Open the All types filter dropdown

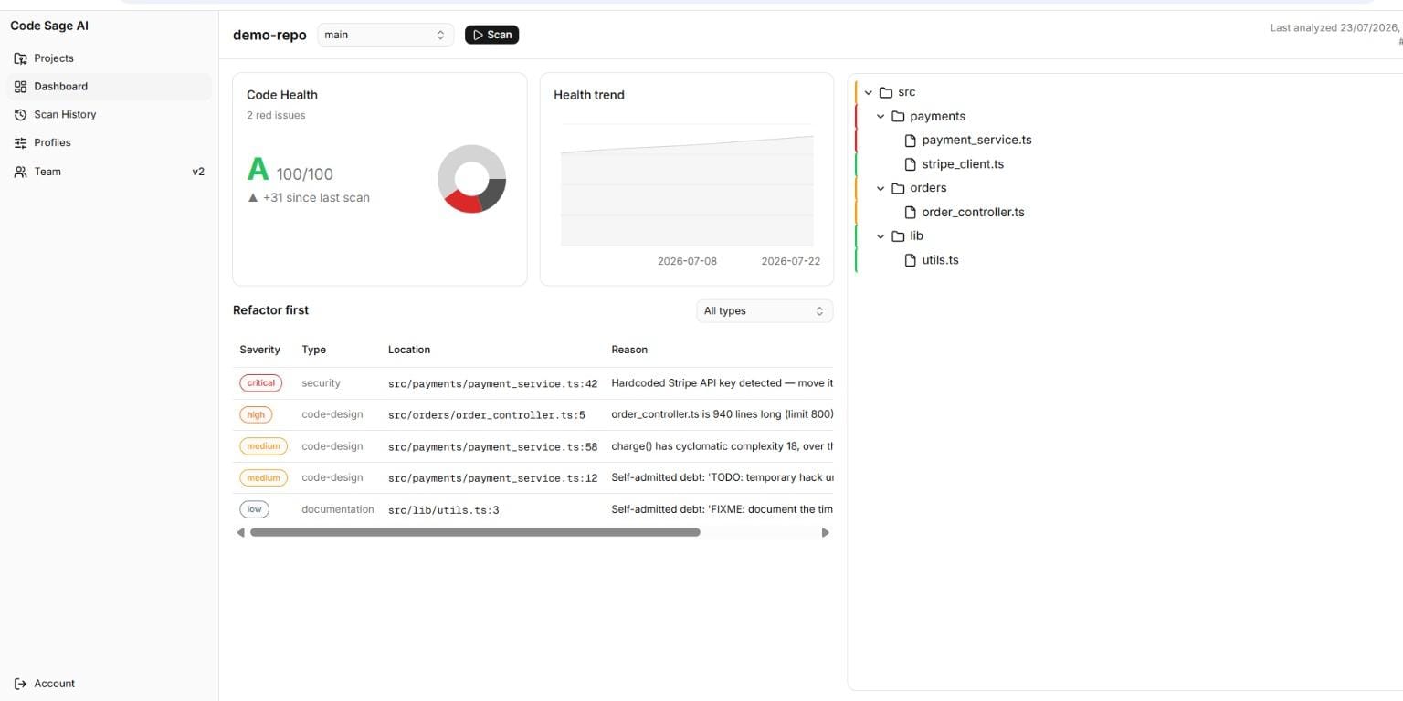pos(765,311)
